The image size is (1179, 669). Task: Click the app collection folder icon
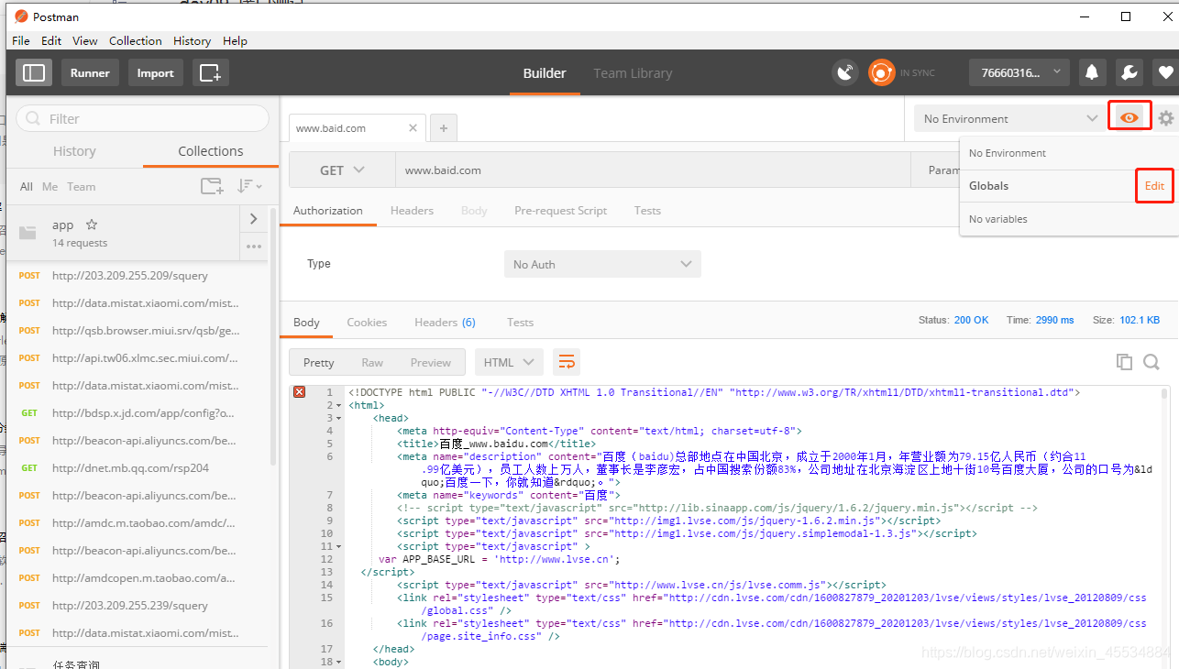pyautogui.click(x=28, y=233)
